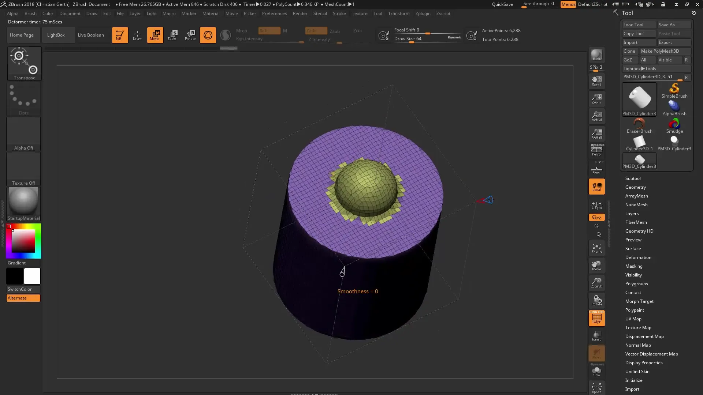Click the AAHalf icon
Viewport: 703px width, 395px height.
[596, 134]
